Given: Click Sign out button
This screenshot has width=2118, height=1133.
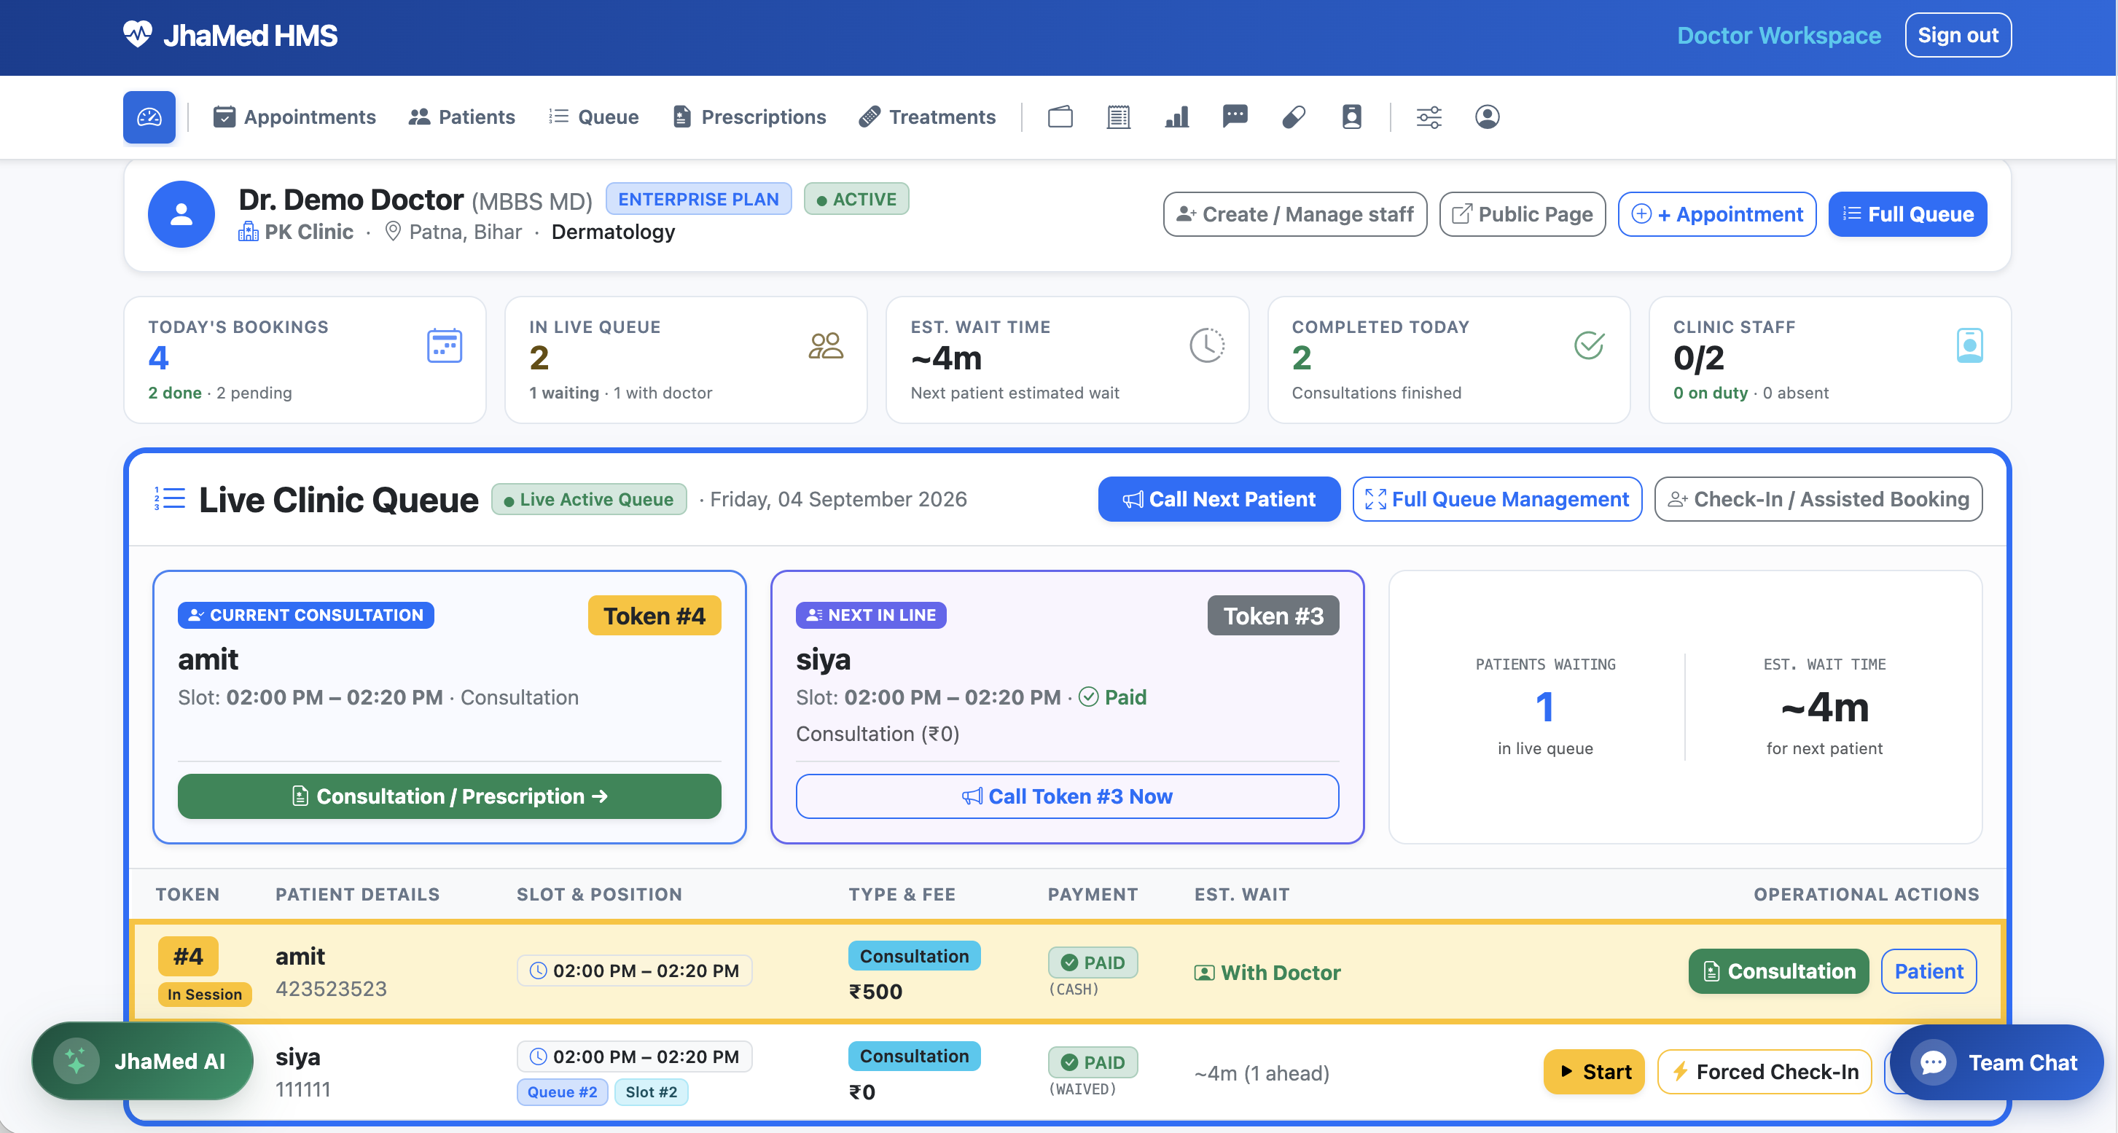Looking at the screenshot, I should point(1958,36).
